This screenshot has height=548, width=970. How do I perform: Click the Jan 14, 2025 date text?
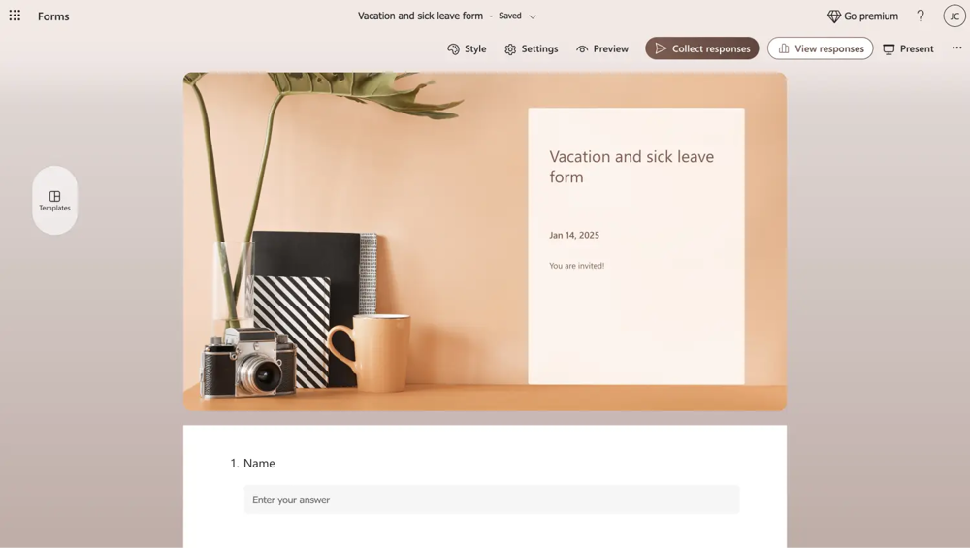coord(574,235)
